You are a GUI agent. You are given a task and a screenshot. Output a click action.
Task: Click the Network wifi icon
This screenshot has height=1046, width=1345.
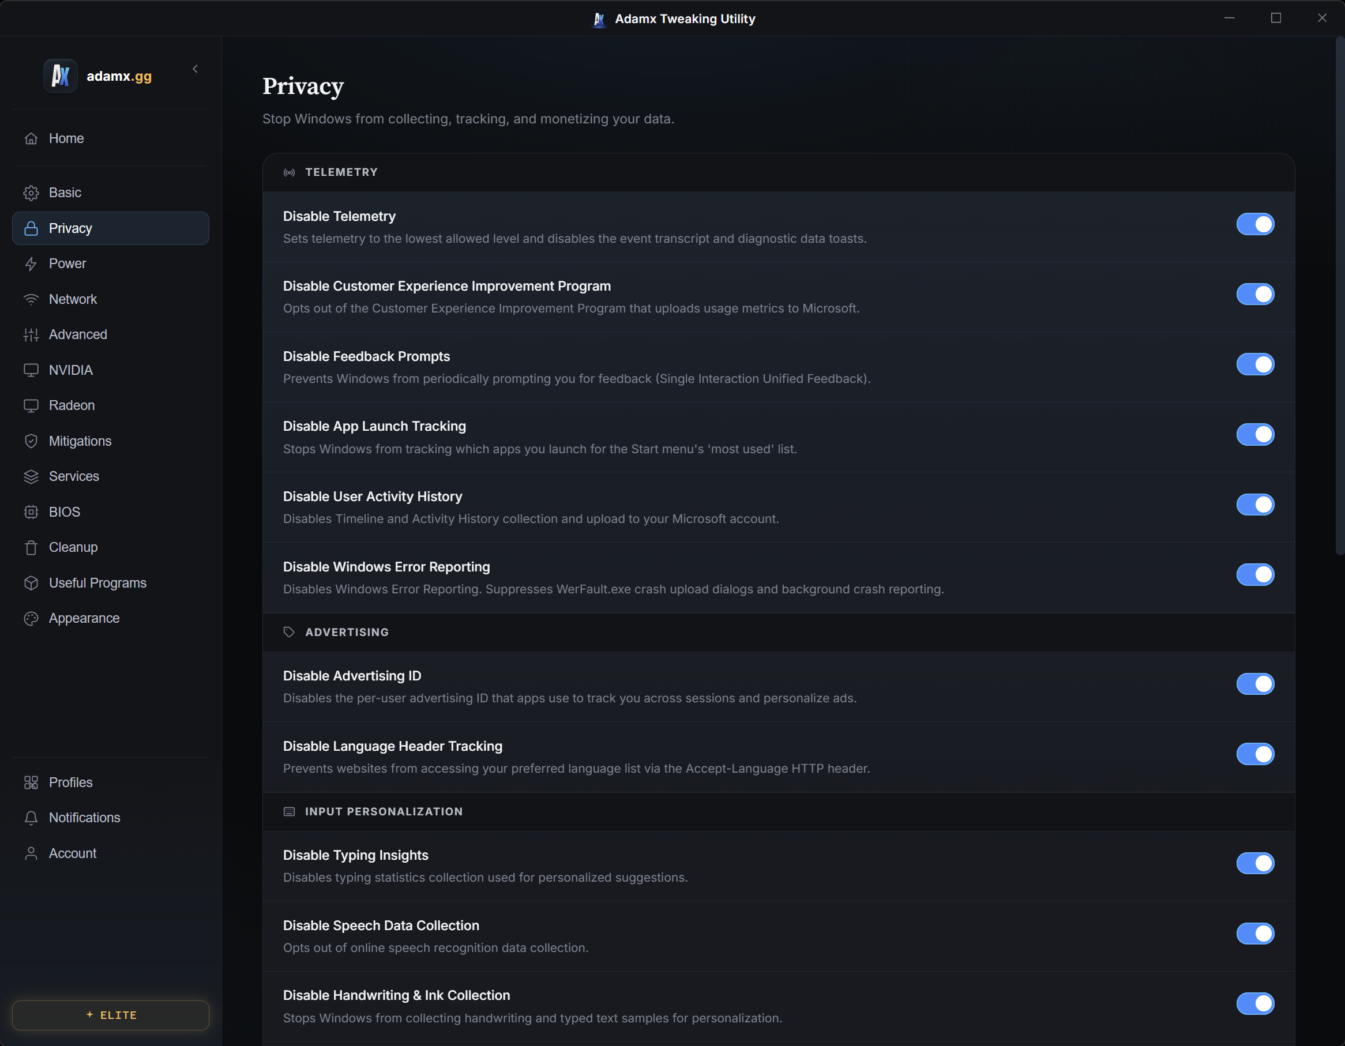click(31, 299)
